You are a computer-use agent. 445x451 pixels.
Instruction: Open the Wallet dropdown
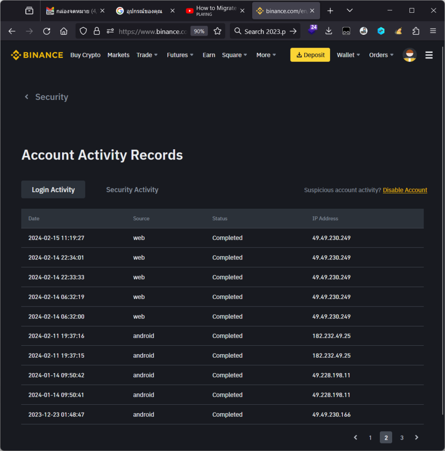348,55
